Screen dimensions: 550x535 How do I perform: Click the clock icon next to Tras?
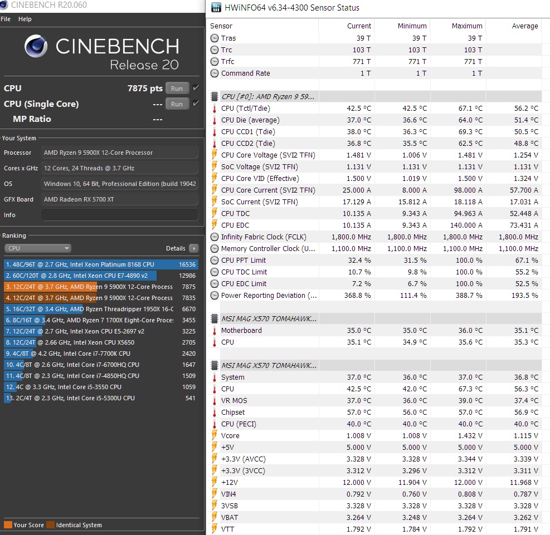click(x=215, y=38)
